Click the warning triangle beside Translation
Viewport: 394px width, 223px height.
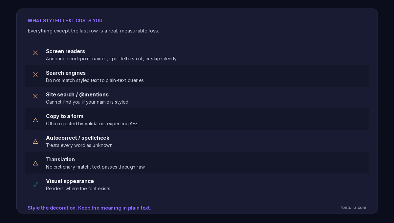[35, 163]
